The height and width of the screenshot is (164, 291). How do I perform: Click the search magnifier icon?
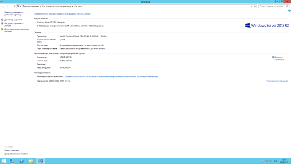coord(288,7)
